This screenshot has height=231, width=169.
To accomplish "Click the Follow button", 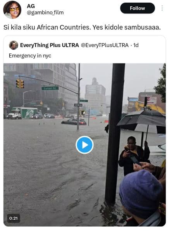I will click(137, 8).
